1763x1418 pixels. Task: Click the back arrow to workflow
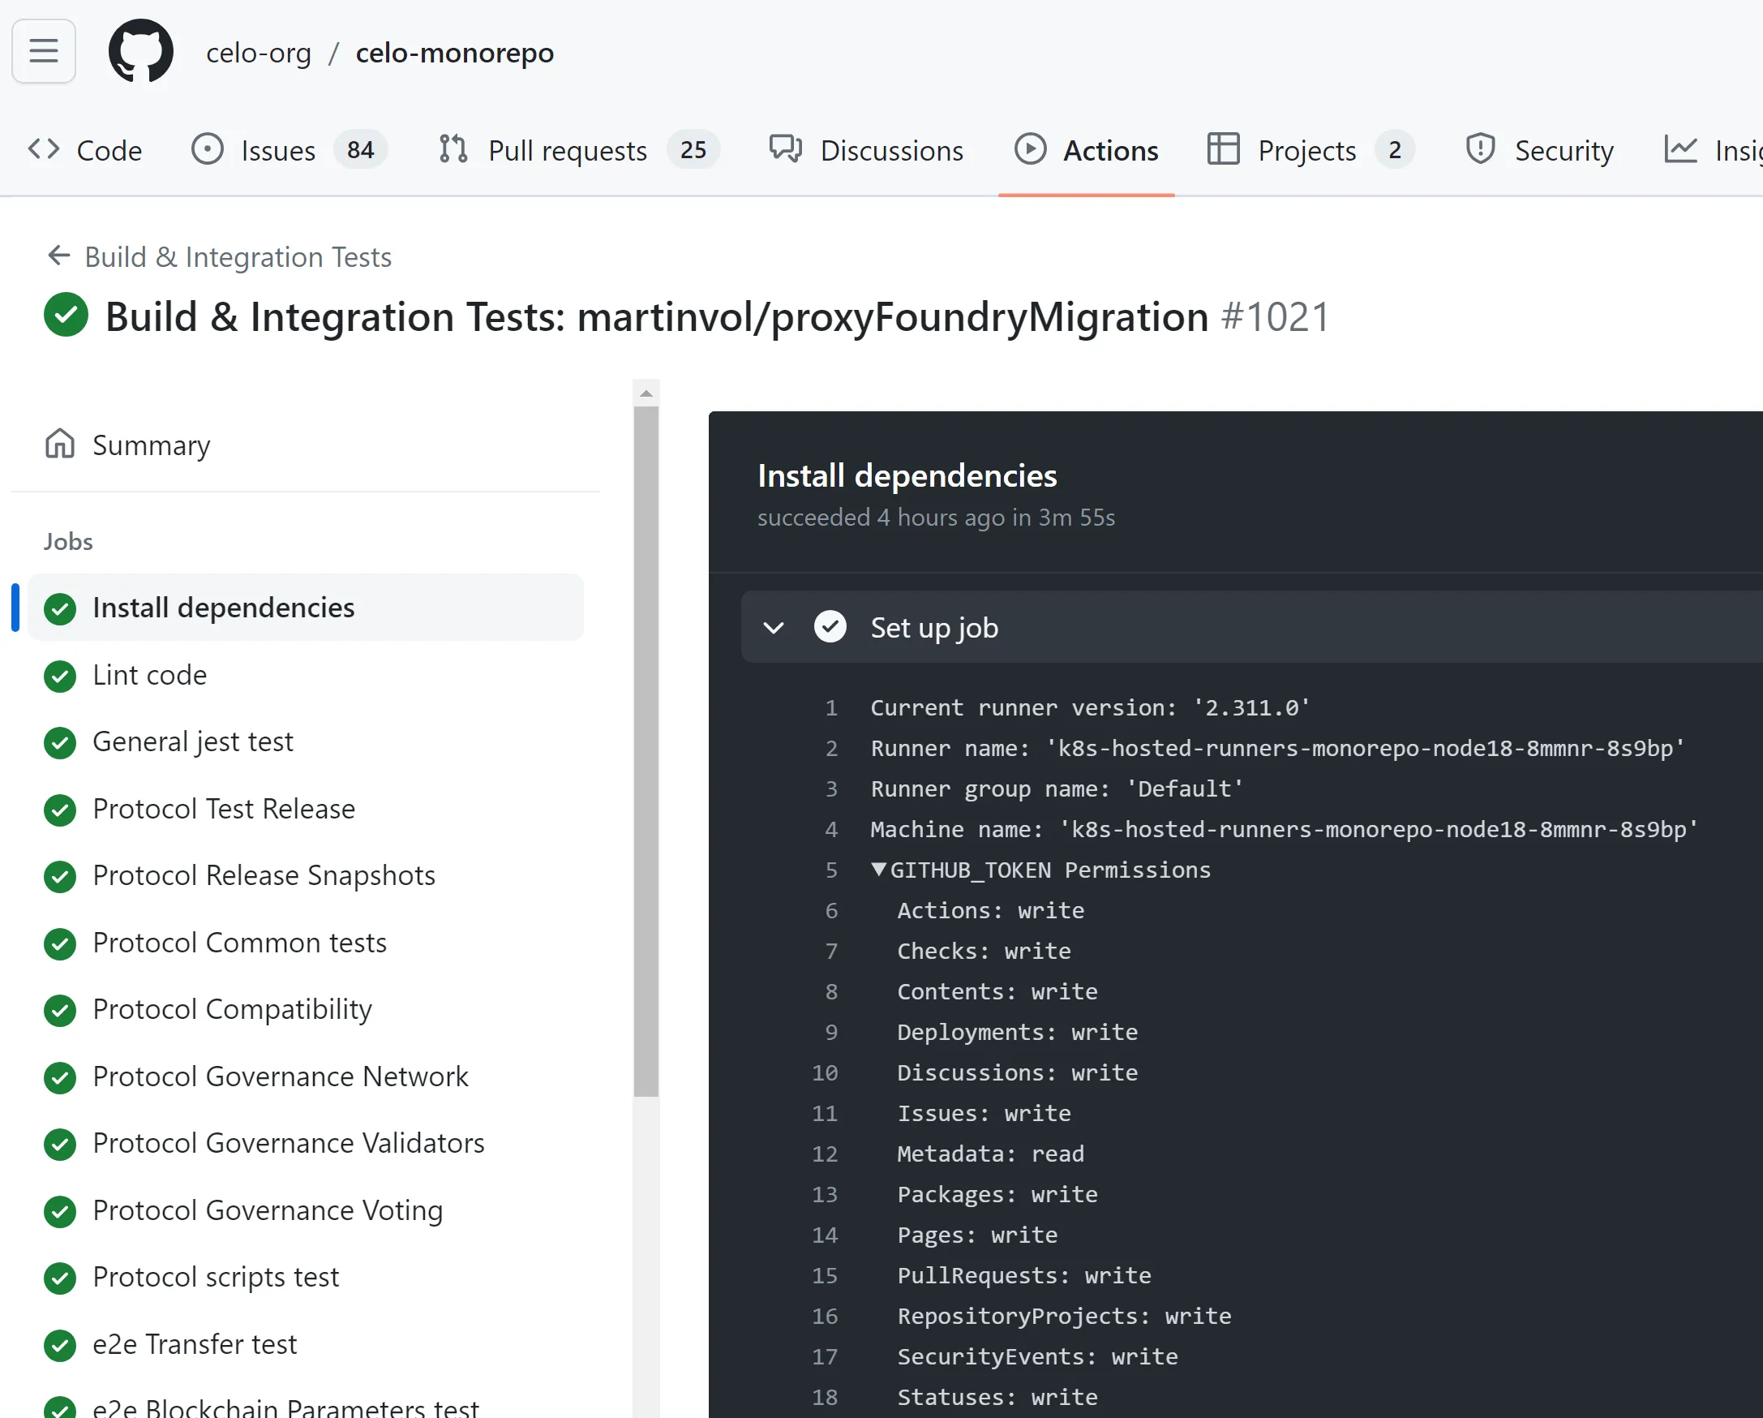click(58, 256)
